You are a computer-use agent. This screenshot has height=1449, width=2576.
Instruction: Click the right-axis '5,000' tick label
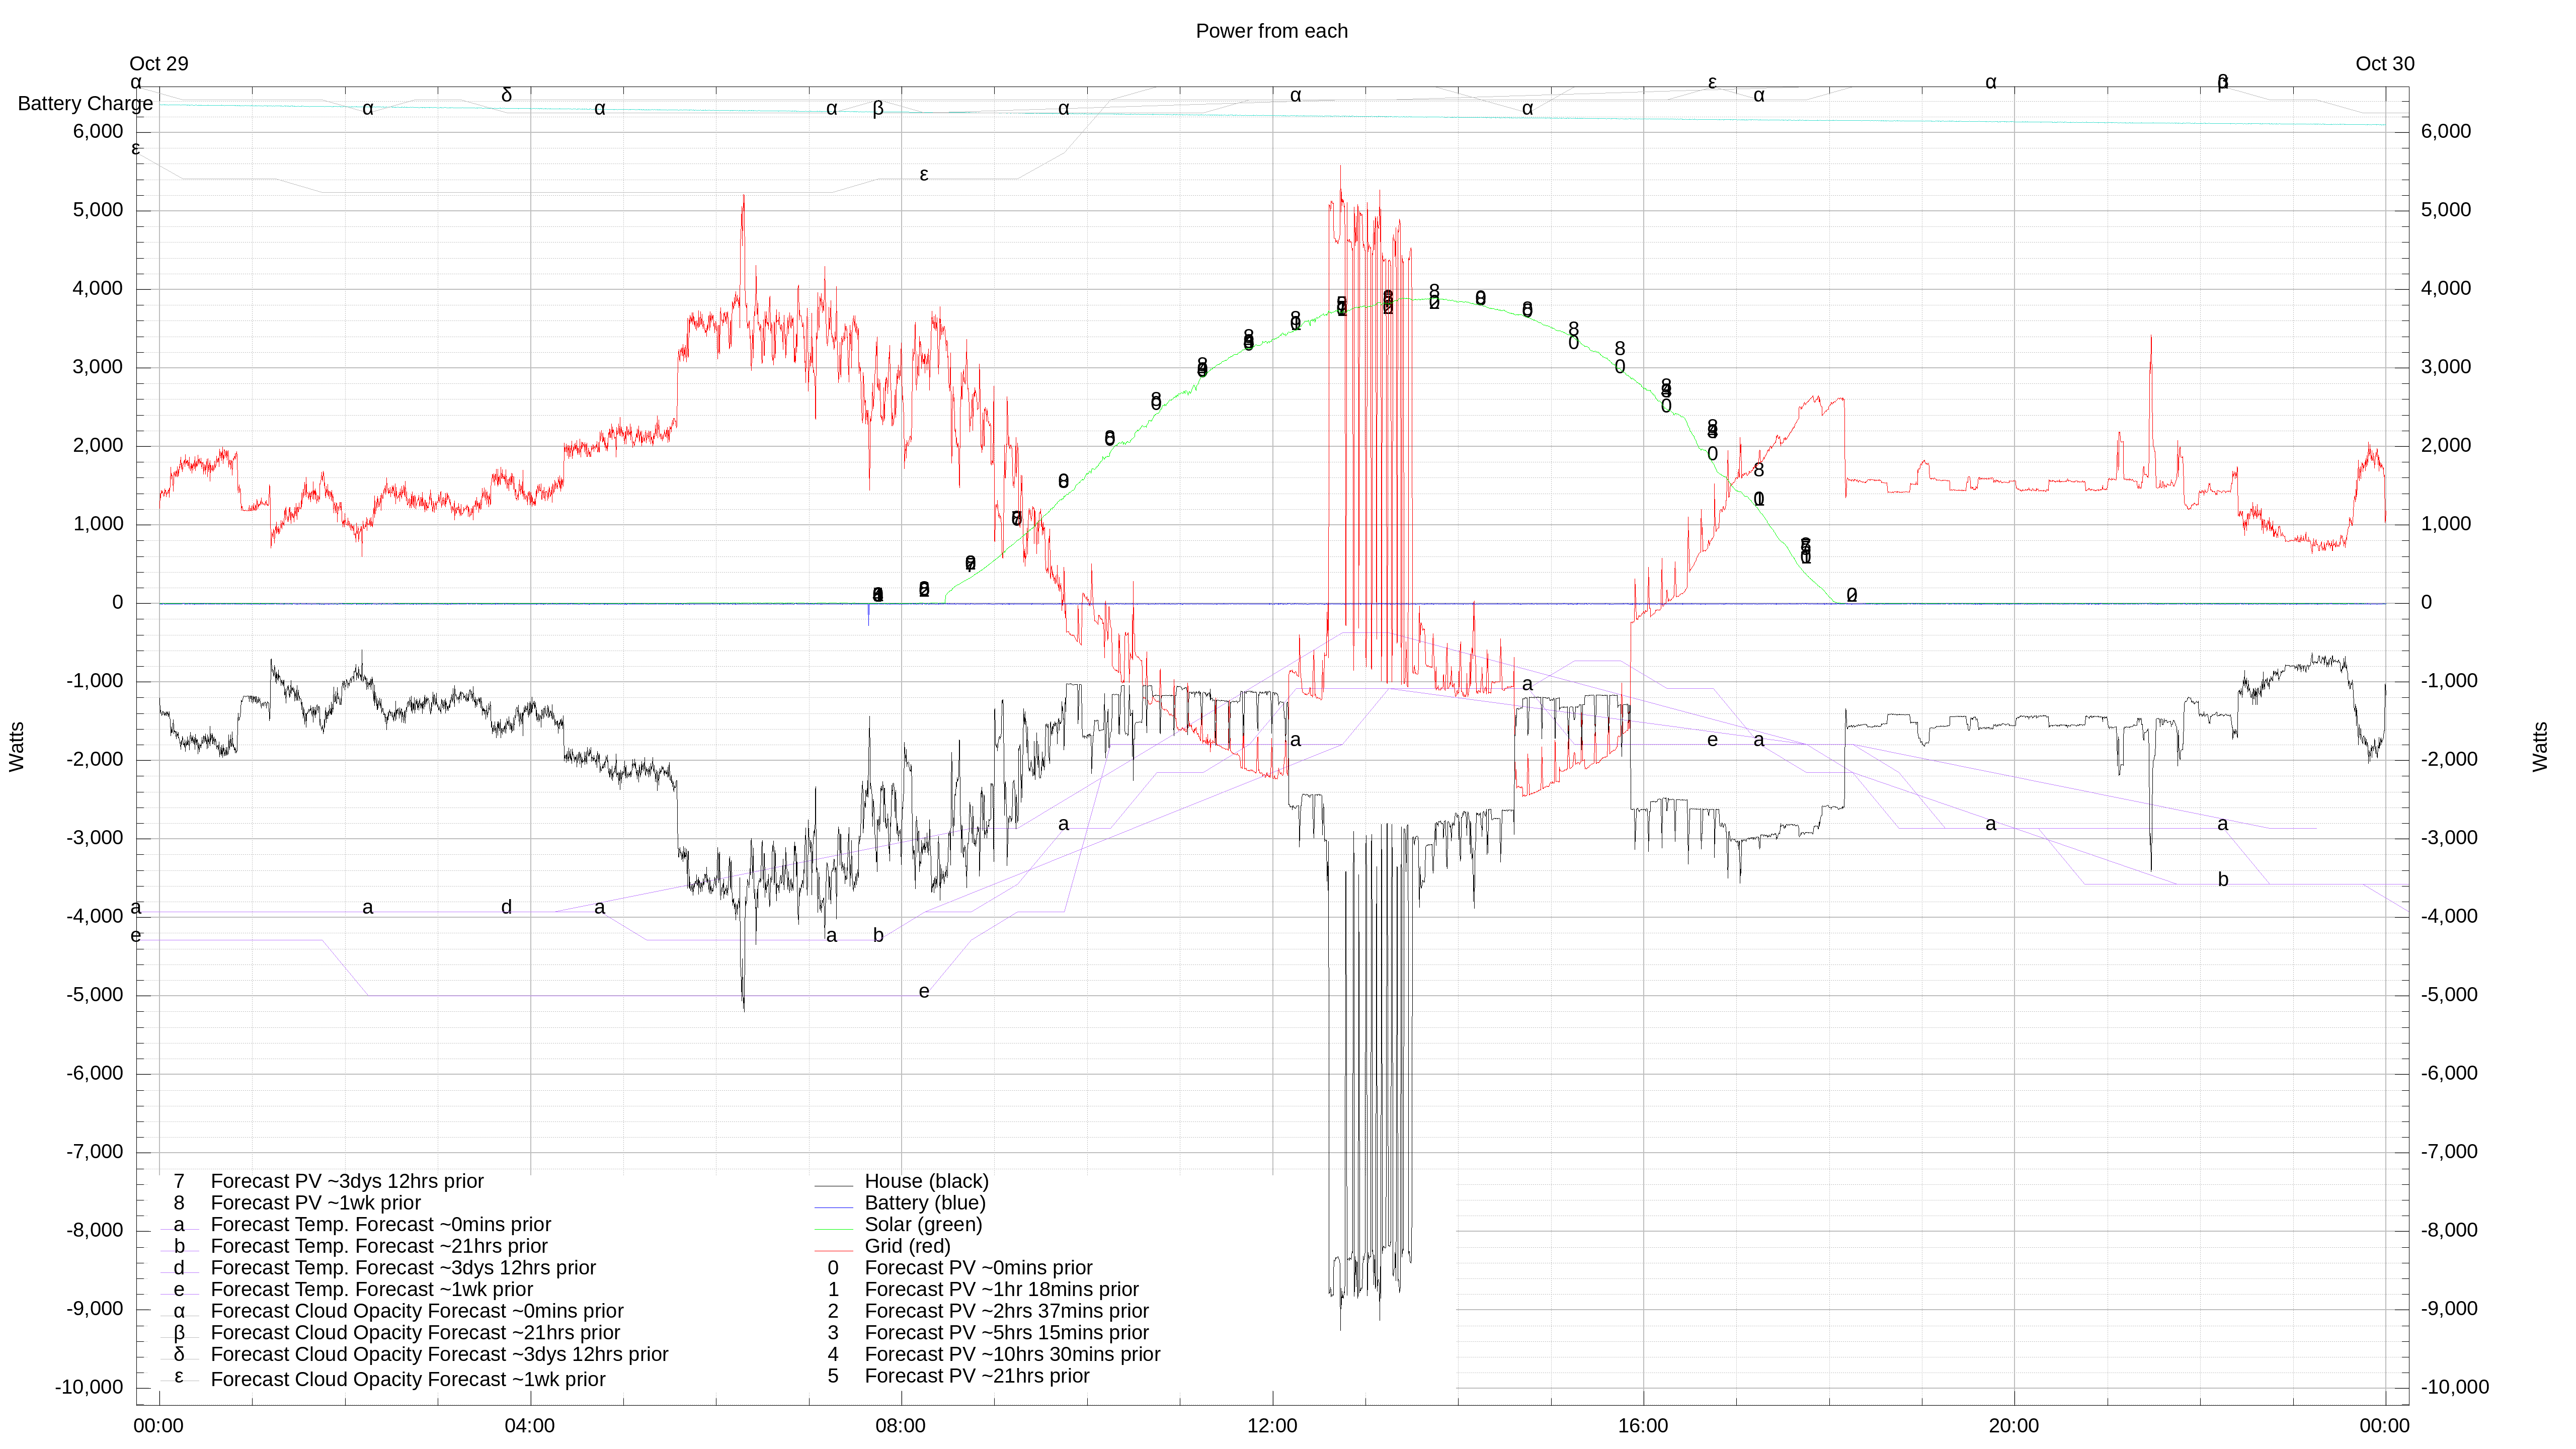(x=2446, y=210)
